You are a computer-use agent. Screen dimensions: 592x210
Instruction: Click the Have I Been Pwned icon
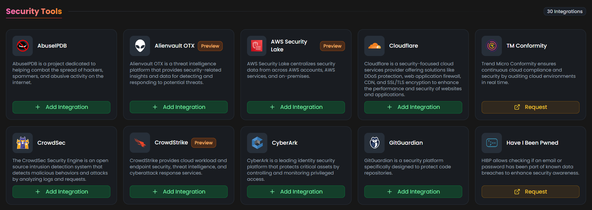[x=492, y=143]
